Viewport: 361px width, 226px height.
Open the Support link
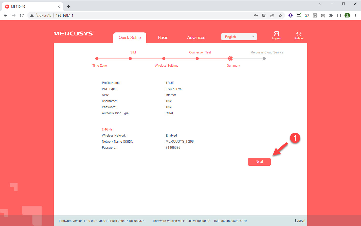(x=300, y=221)
